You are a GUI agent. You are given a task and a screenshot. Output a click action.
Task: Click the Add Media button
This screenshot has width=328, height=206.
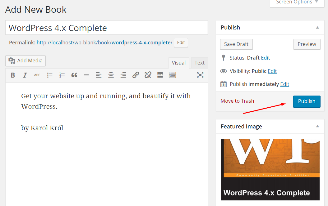(25, 61)
